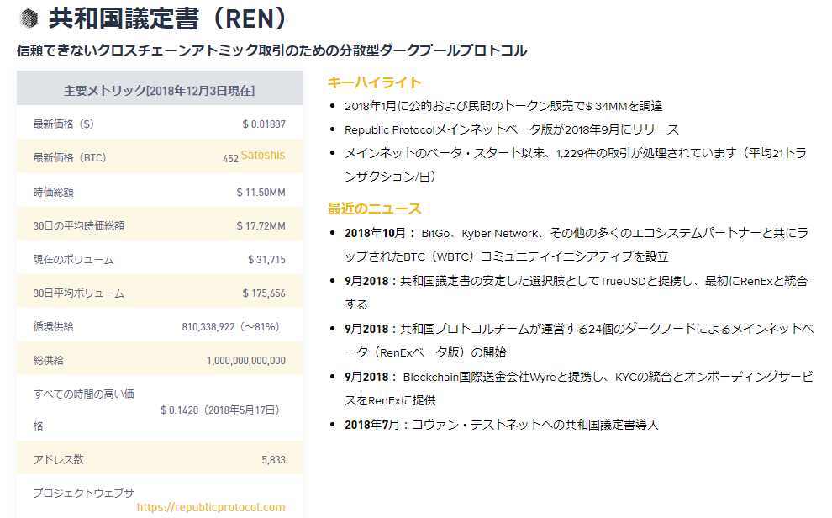Click the 2018年7月 Kovan testnet news item

[x=501, y=425]
